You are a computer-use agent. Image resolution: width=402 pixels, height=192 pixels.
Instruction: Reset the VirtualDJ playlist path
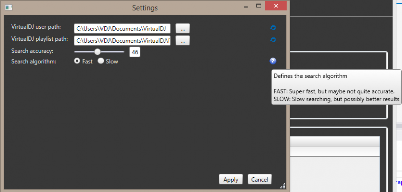coord(273,40)
